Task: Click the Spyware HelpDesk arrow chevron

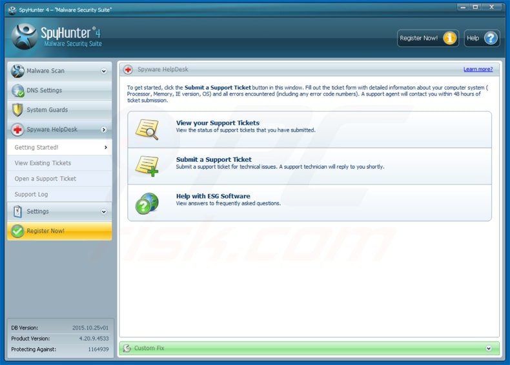Action: click(104, 130)
